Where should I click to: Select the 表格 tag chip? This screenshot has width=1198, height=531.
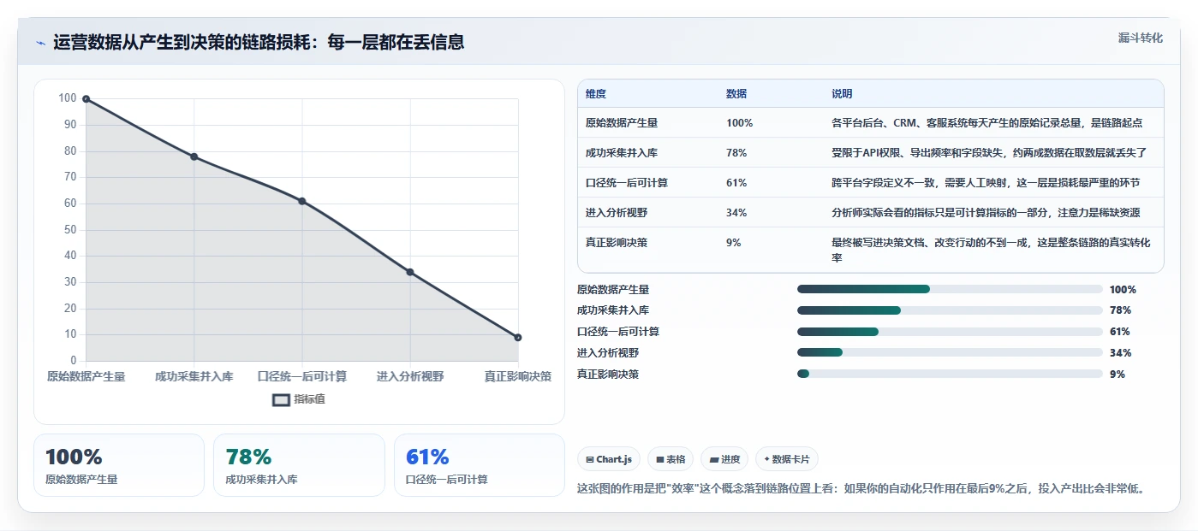[671, 459]
